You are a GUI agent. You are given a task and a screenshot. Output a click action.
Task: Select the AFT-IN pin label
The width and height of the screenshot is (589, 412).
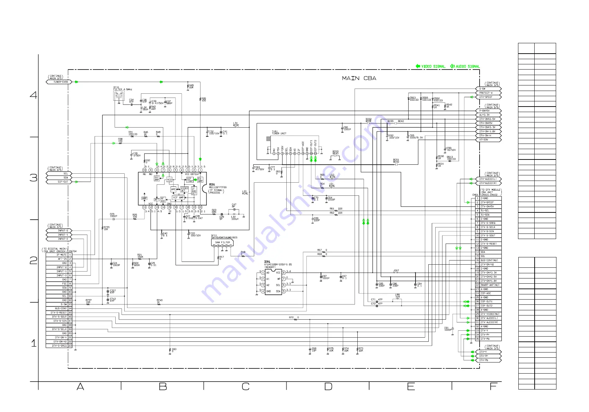pos(62,259)
